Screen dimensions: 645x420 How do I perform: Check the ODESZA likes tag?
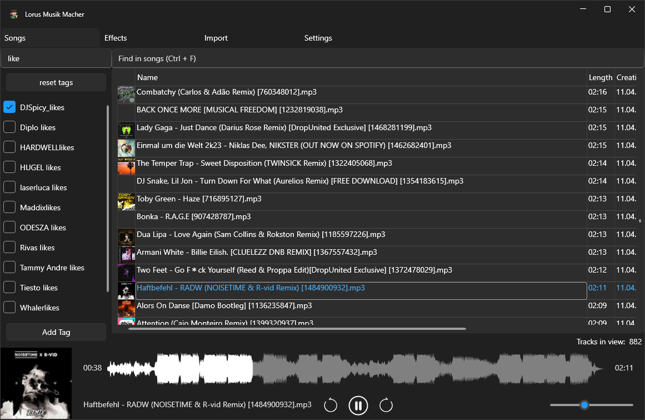coord(9,228)
